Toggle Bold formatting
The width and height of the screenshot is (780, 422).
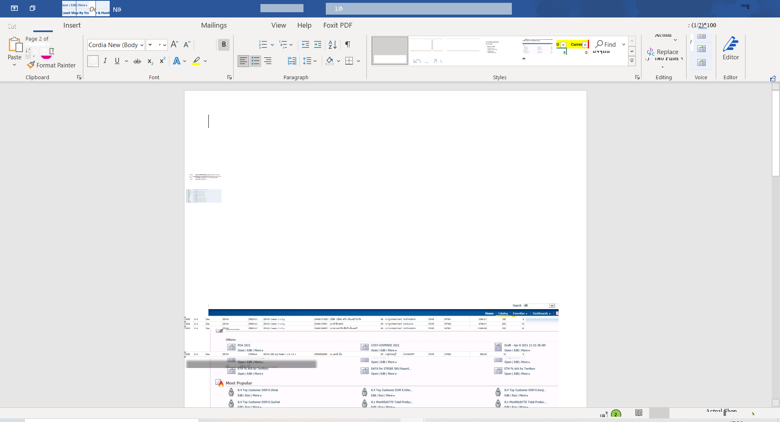[223, 44]
